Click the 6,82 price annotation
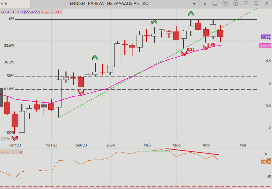This screenshot has width=272, height=189. tap(191, 50)
